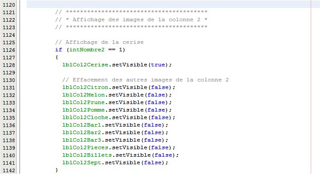Click lblCol2Cerise identifier

[x=85, y=65]
